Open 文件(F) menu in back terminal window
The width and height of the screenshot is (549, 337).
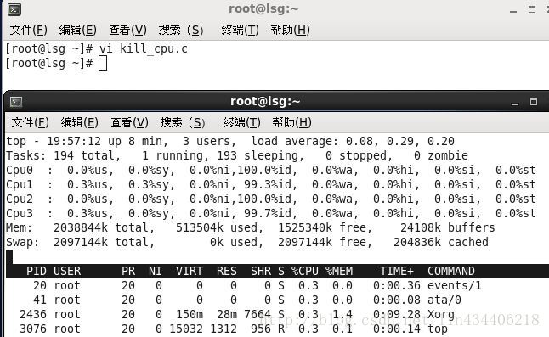pos(28,30)
